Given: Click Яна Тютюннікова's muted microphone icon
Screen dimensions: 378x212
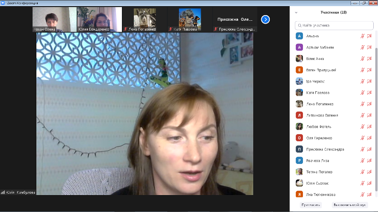Looking at the screenshot, I should coord(362,194).
